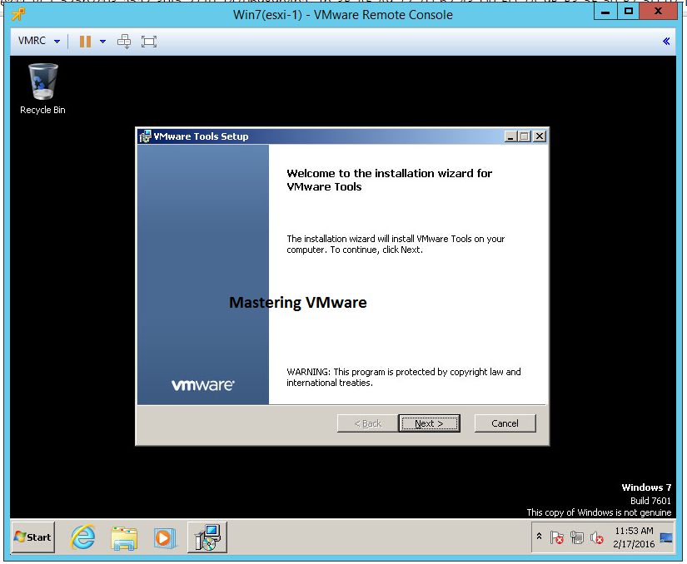Screen dimensions: 687x564
Task: Click the muted volume tray icon
Action: click(597, 537)
